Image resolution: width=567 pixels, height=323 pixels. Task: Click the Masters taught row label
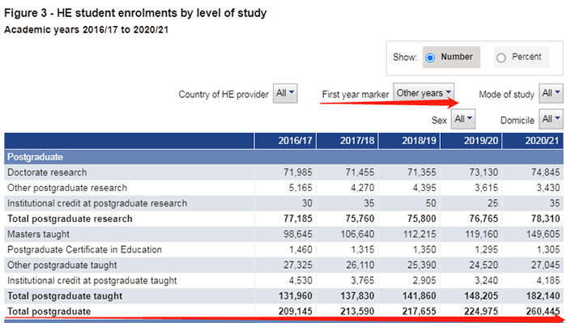[x=38, y=235]
